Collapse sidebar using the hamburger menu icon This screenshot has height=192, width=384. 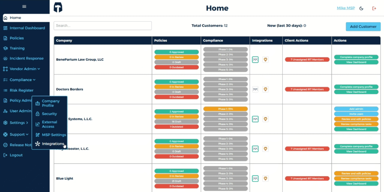pos(24,6)
